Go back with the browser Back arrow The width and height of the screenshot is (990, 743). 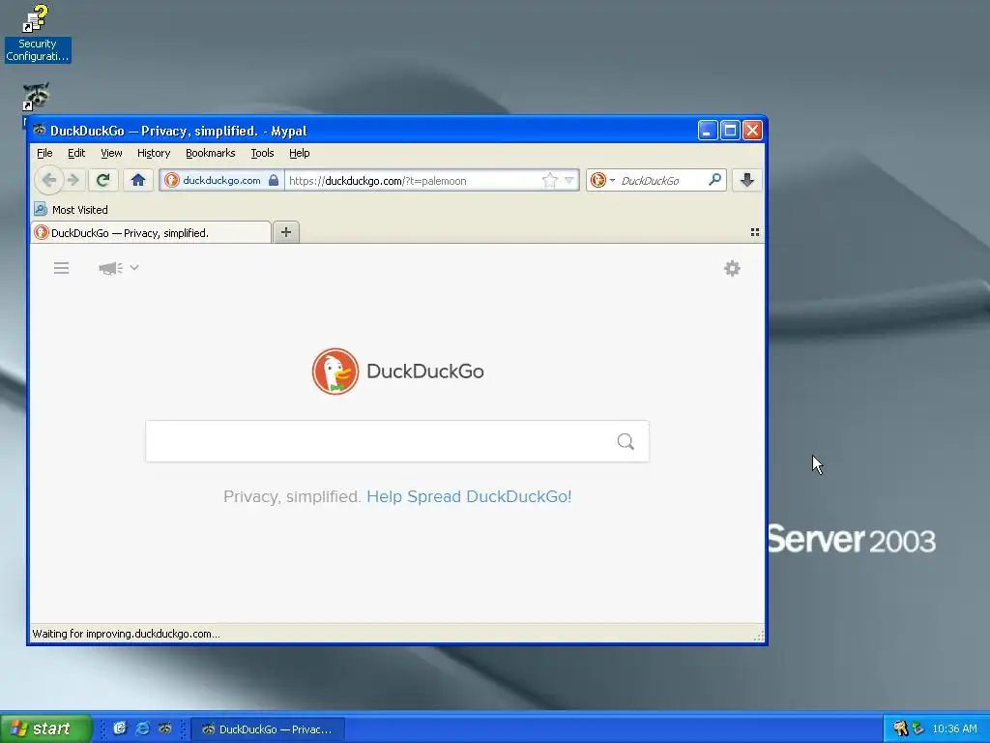pos(48,180)
